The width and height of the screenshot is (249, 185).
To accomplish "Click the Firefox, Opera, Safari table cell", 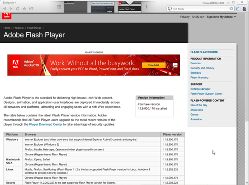I will click(91, 159).
